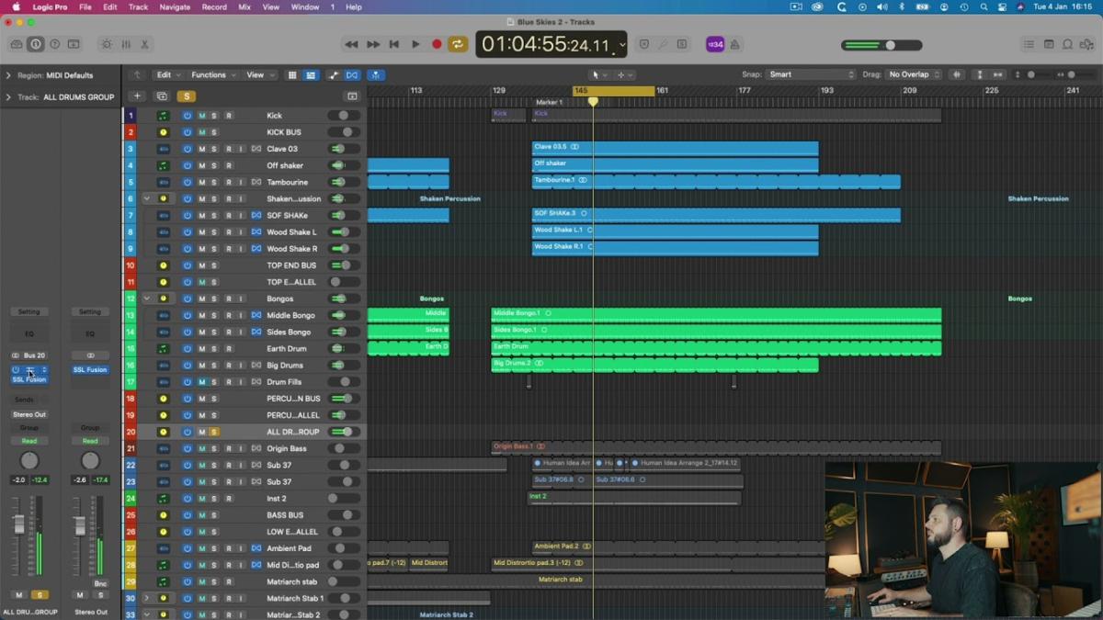
Task: Open Quick Help question-mark icon
Action: coord(54,44)
